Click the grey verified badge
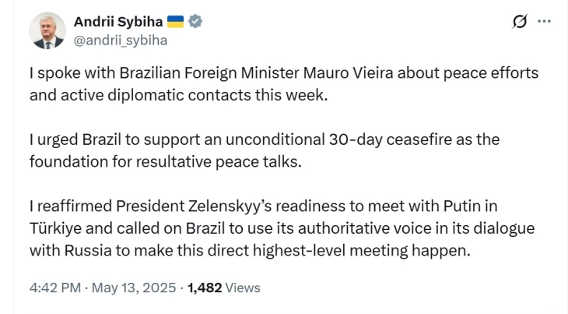Viewport: 568px width, 314px height. [196, 22]
